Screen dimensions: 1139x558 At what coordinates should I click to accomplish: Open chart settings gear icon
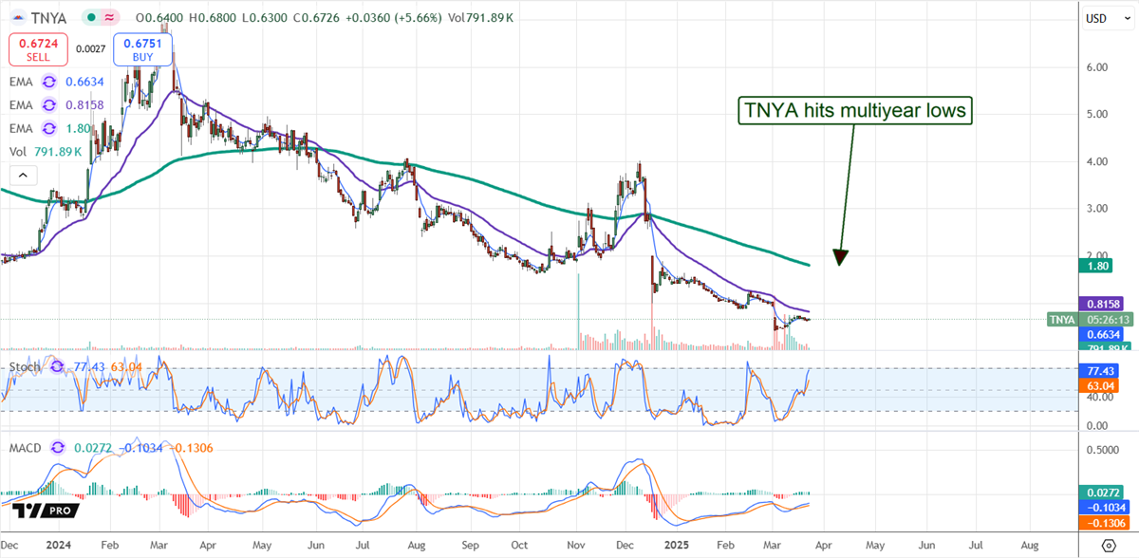pos(1109,547)
